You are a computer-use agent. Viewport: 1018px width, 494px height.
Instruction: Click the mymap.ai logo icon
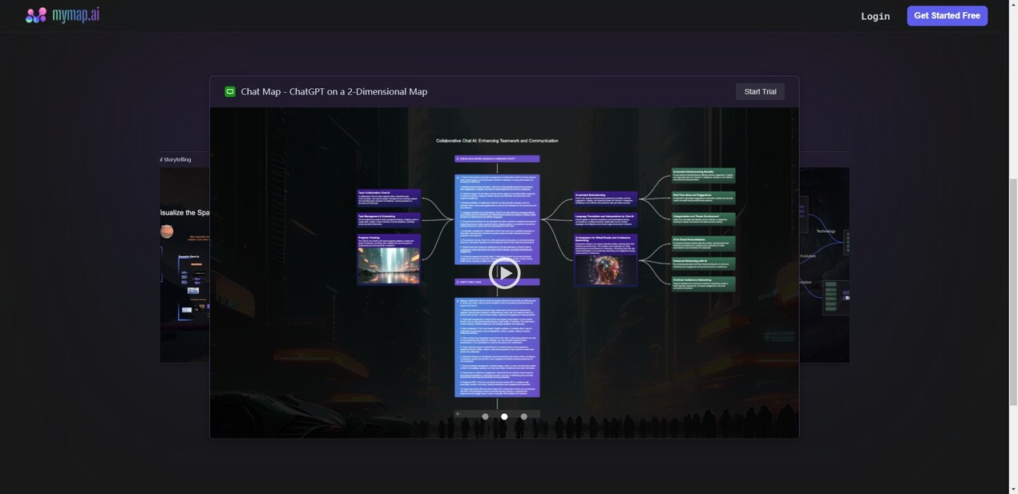pos(36,15)
